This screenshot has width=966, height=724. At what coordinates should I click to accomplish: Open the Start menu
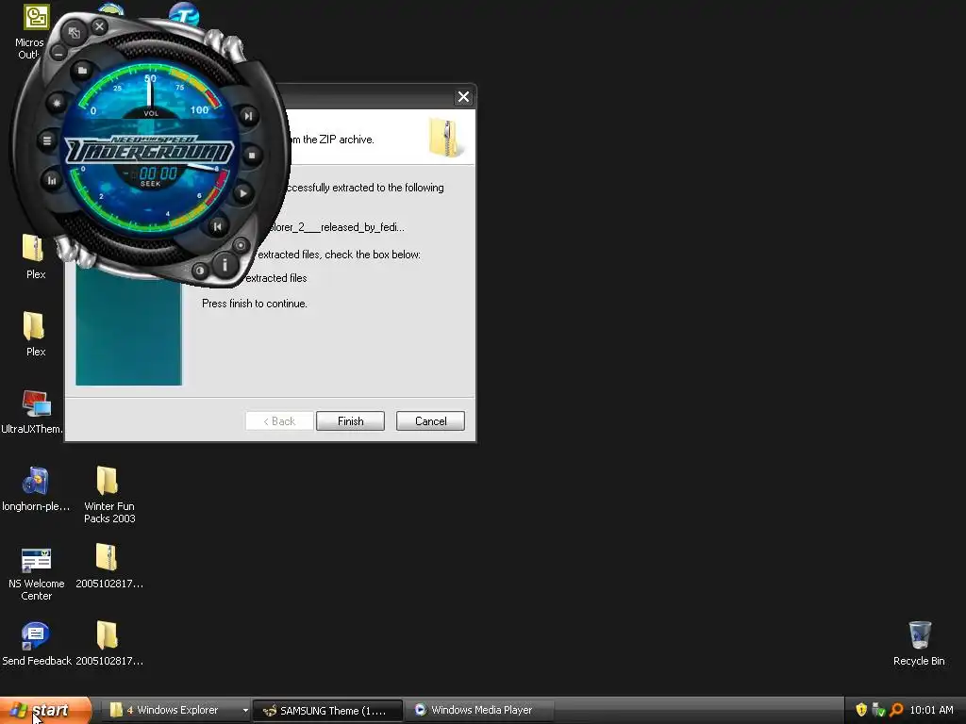(45, 710)
